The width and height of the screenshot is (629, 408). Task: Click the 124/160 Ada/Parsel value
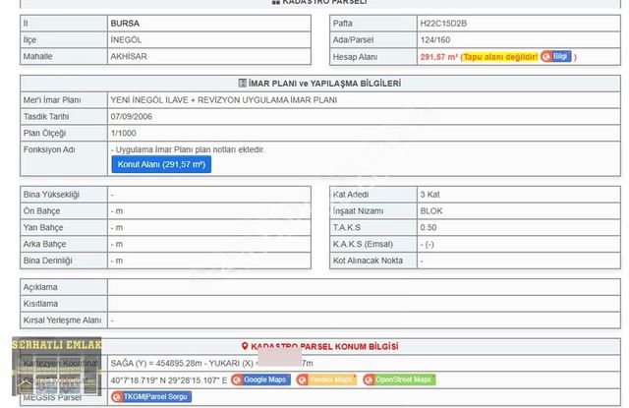436,39
